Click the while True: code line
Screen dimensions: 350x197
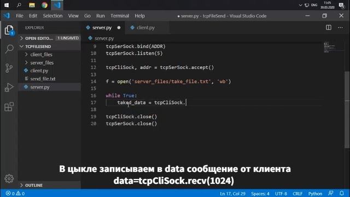click(x=121, y=96)
